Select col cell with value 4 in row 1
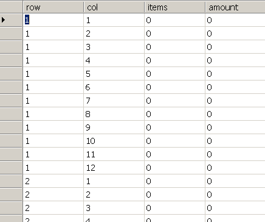The height and width of the screenshot is (222, 265). coord(114,60)
